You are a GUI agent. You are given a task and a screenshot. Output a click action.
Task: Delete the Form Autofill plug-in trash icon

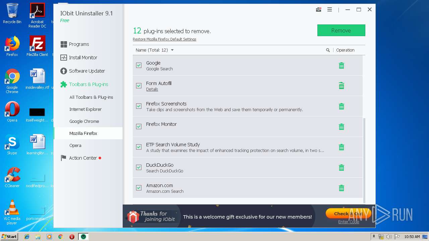(x=341, y=86)
